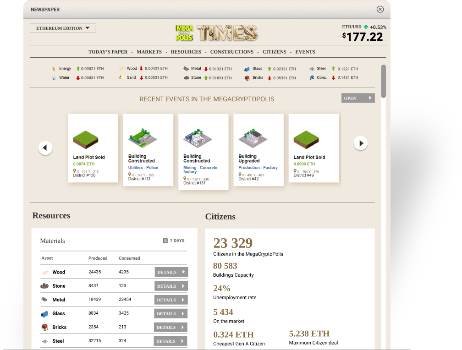Click the $177.22 ETH price
Viewport: 462px width, 350px height.
(363, 37)
